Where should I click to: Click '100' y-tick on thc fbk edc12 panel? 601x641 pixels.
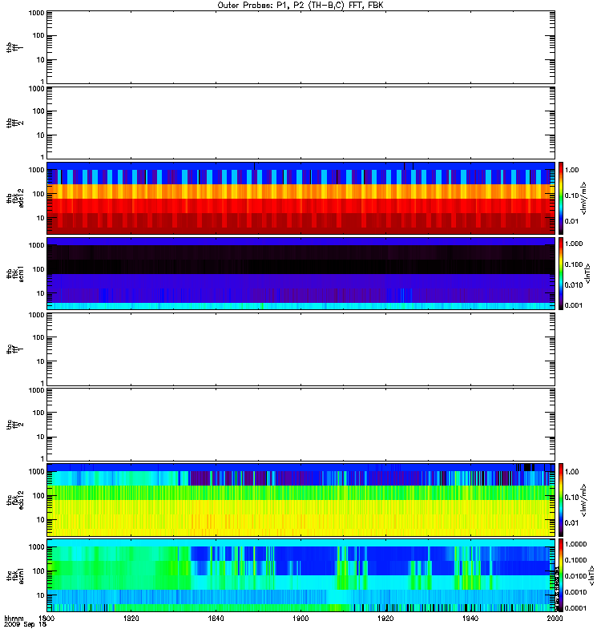pos(38,496)
